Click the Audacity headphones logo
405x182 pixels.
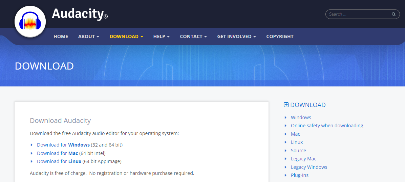tap(30, 22)
